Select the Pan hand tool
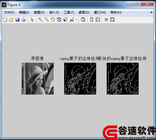The image size is (156, 140). pos(53,19)
